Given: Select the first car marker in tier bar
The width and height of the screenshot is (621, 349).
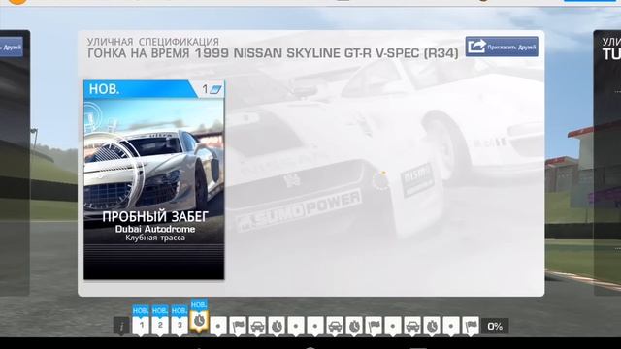Looking at the screenshot, I should pos(257,326).
